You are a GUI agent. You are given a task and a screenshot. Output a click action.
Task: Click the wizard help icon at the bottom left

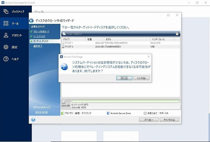tap(33, 119)
